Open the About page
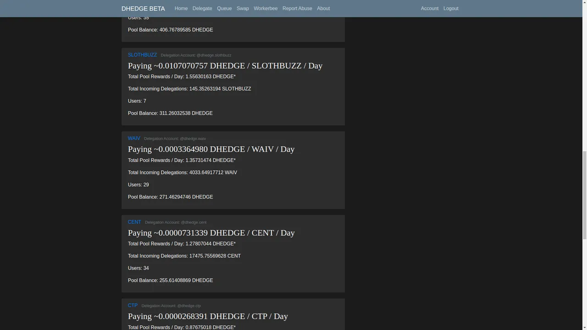 pos(323,8)
